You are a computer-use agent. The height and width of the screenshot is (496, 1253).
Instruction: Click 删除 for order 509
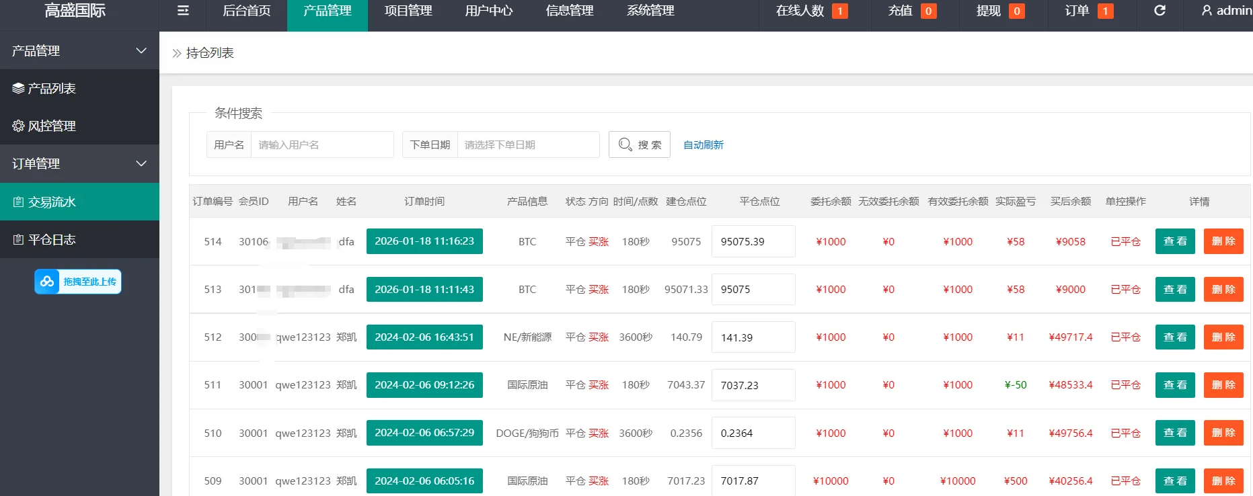pos(1223,481)
